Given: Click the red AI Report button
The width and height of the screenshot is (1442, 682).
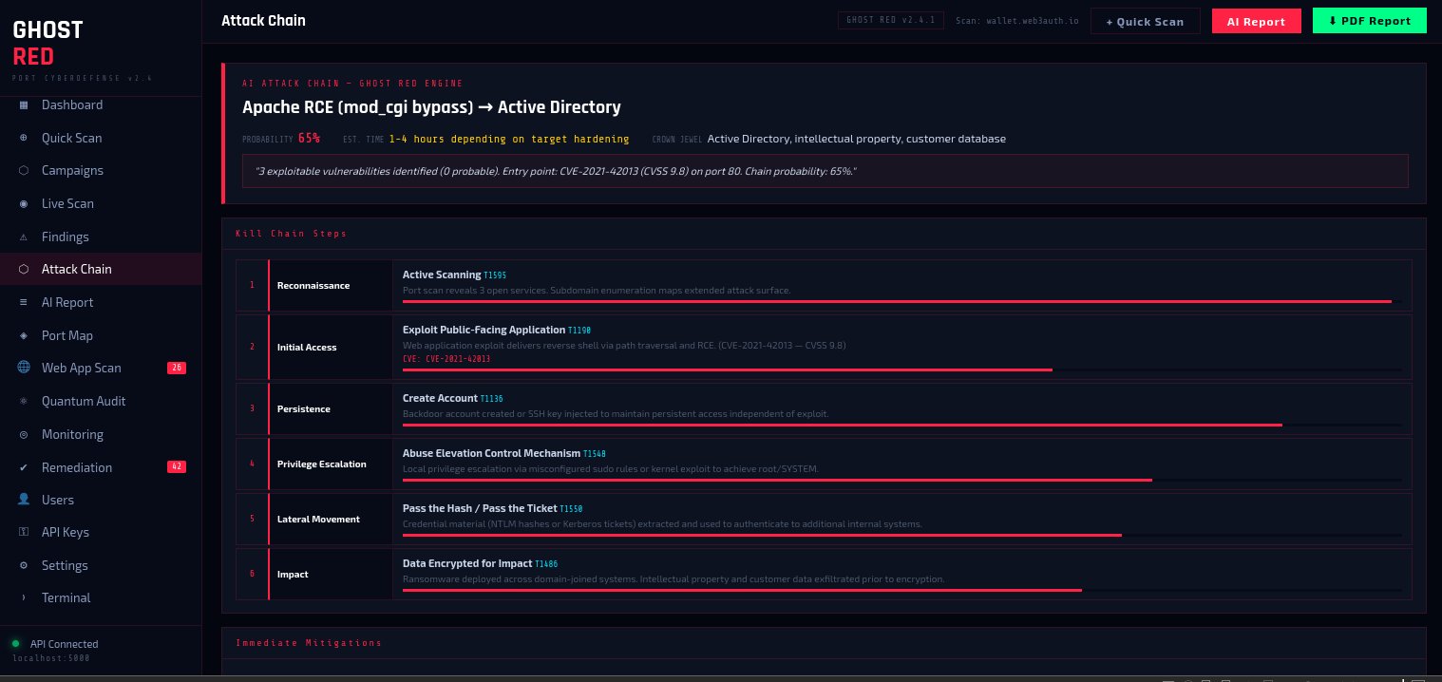Looking at the screenshot, I should point(1257,21).
